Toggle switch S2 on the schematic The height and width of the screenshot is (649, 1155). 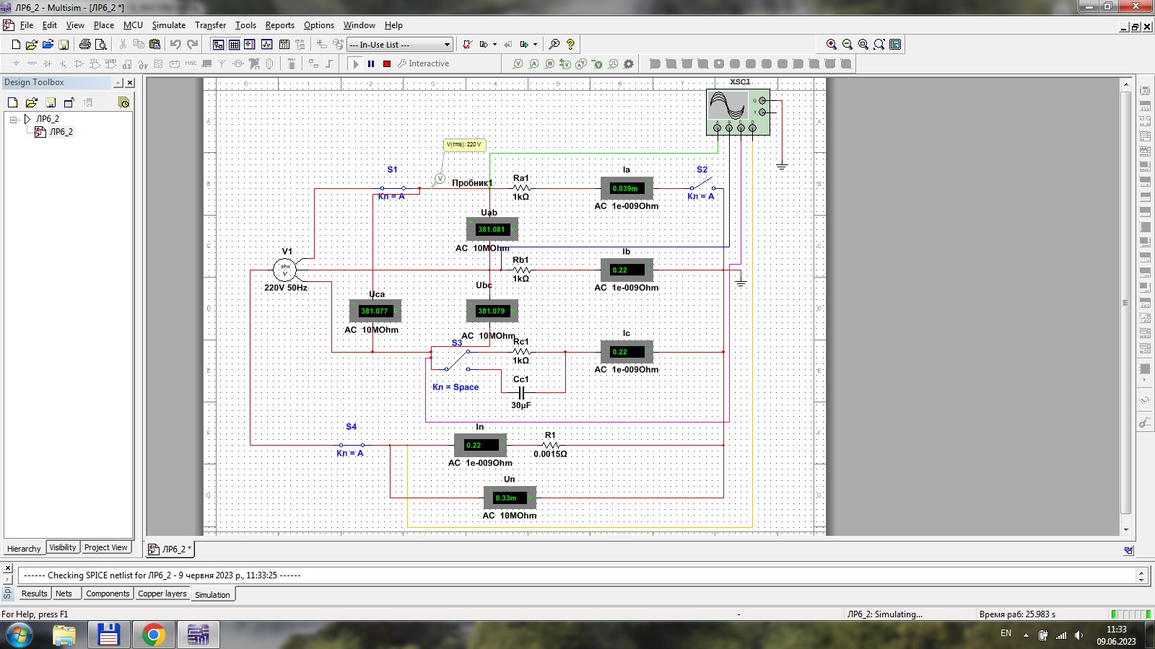click(702, 183)
